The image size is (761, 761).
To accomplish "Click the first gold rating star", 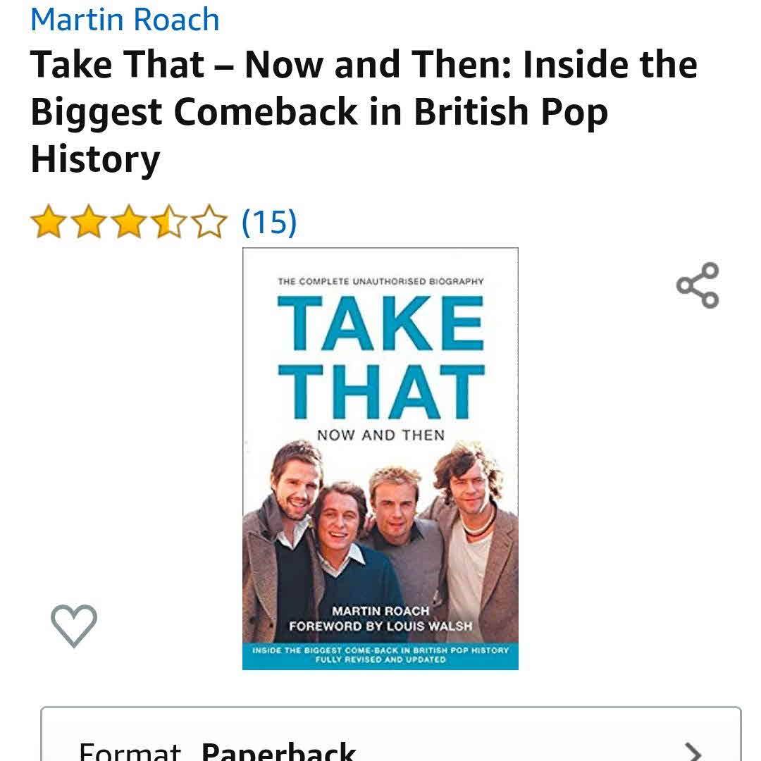I will 49,222.
